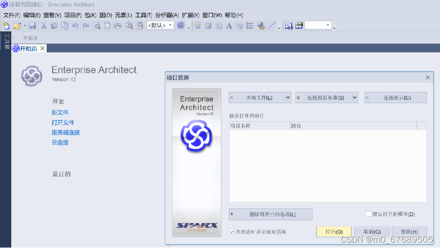Expand the 连接到服务器(S) button arrow

point(355,98)
